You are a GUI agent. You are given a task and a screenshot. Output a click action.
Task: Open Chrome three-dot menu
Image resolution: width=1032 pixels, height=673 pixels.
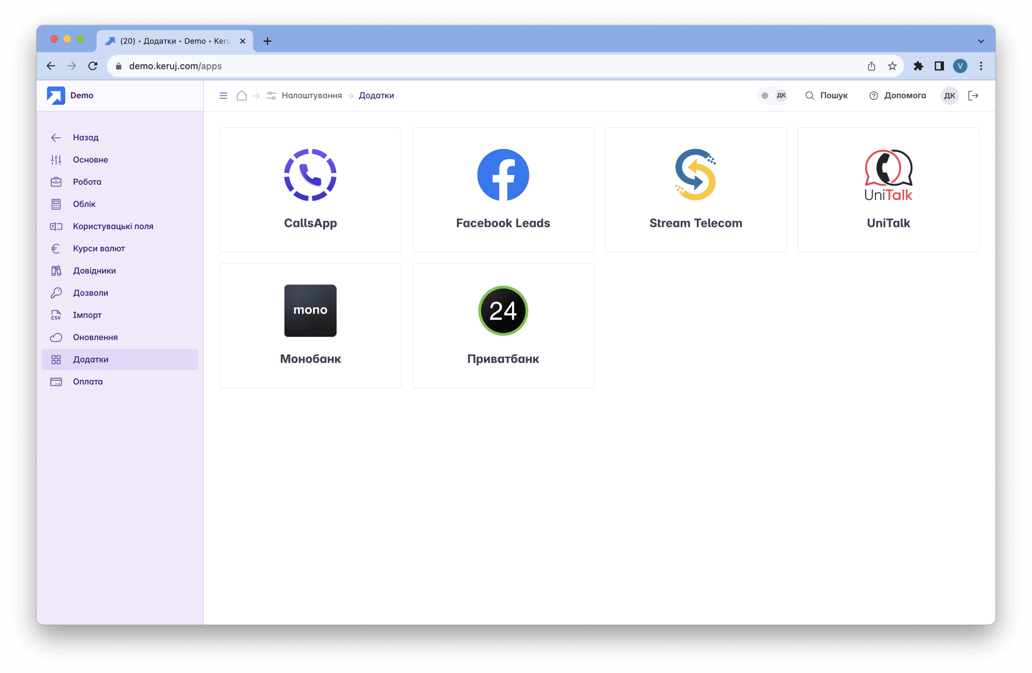(x=981, y=66)
